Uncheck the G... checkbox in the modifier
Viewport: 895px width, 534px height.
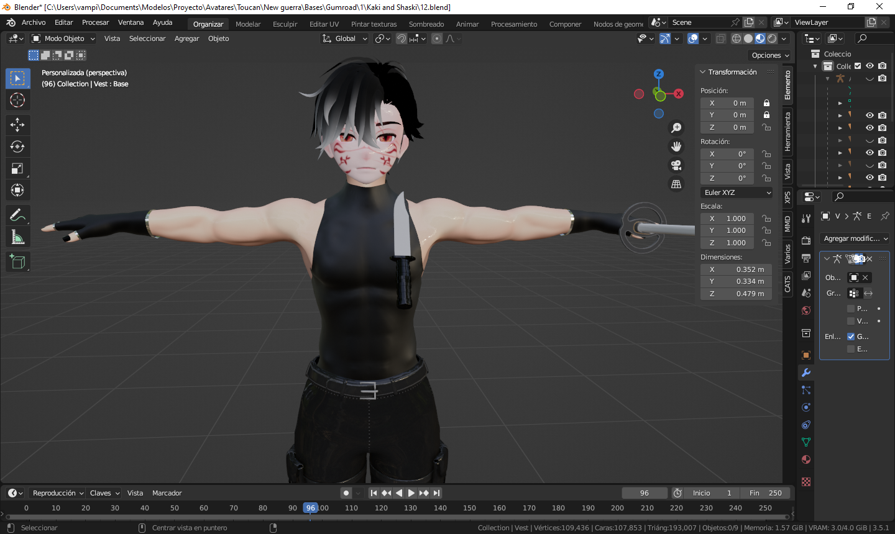coord(851,337)
